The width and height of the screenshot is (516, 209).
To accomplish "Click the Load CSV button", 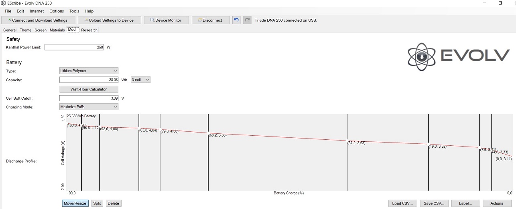I will coord(402,203).
